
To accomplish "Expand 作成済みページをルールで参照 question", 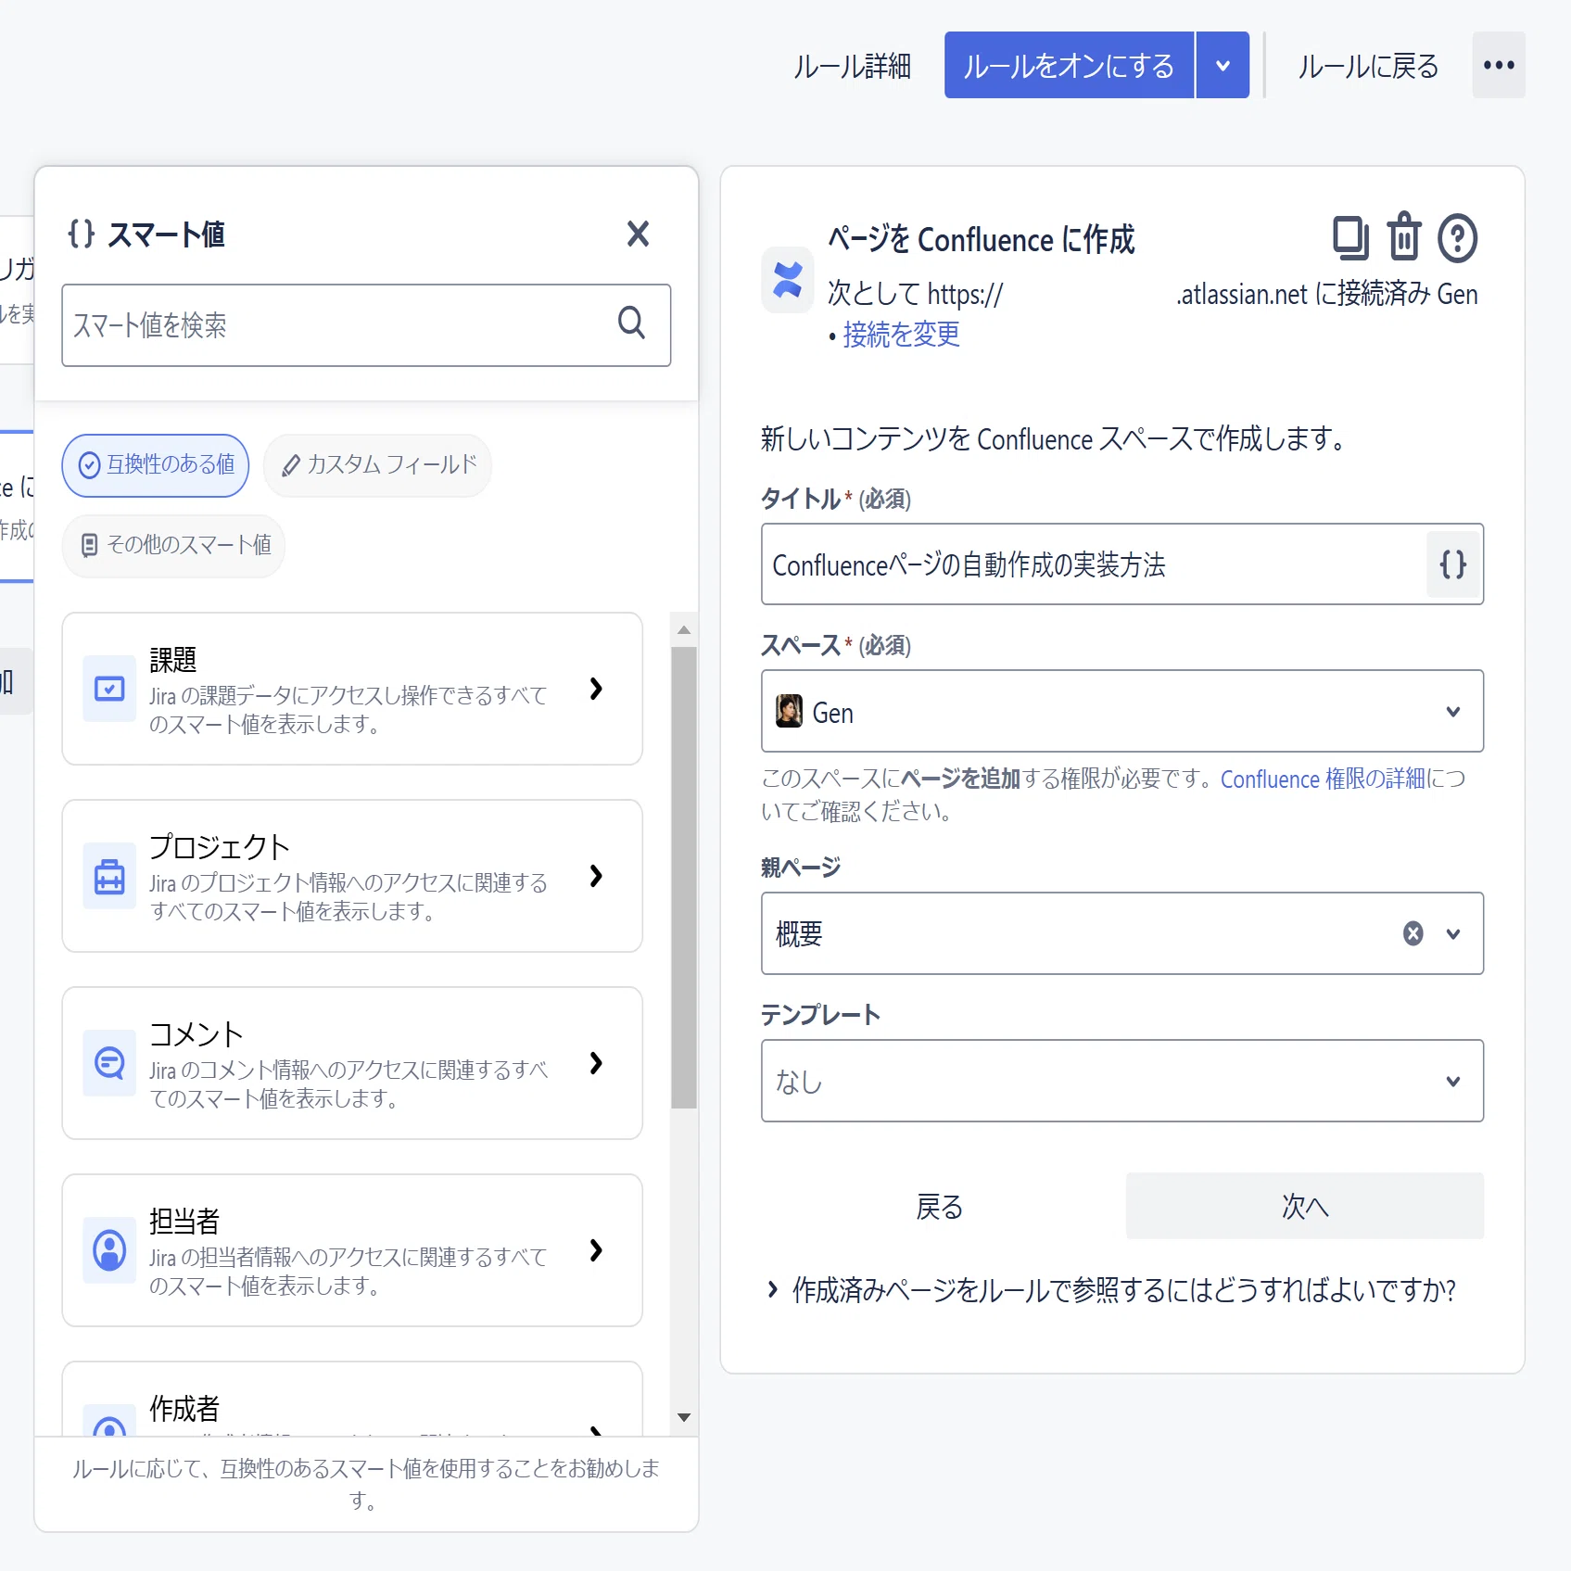I will click(1111, 1289).
